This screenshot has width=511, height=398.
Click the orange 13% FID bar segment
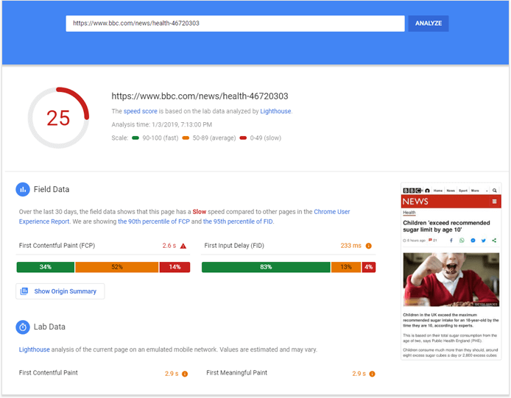[346, 267]
